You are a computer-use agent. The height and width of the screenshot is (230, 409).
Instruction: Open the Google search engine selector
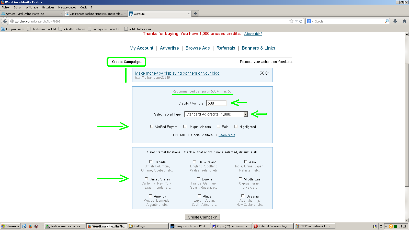(310, 21)
